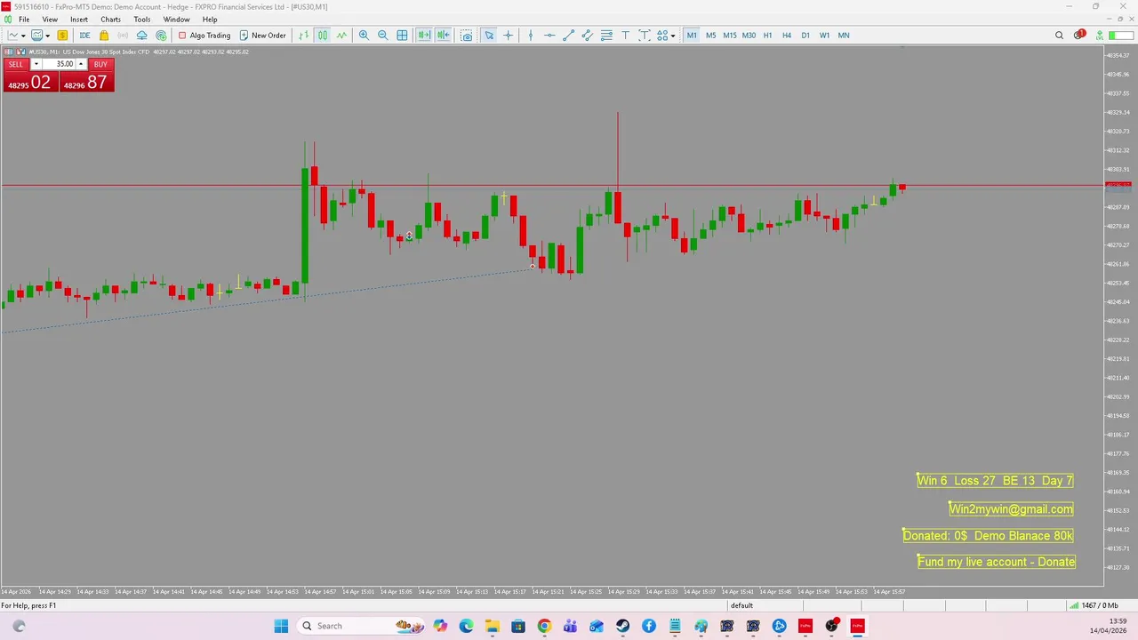Open the Tools menu
The height and width of the screenshot is (640, 1138).
(142, 20)
